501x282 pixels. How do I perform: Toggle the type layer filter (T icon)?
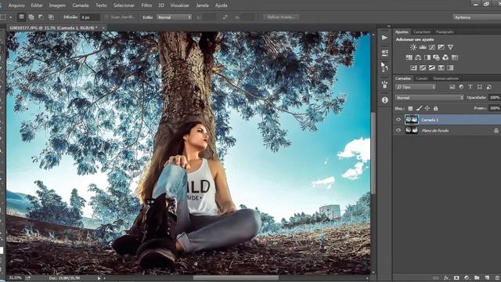tap(470, 87)
